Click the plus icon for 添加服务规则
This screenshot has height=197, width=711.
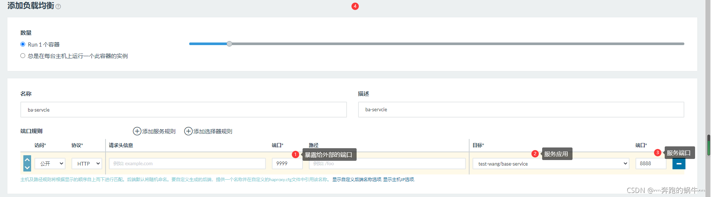pos(137,131)
